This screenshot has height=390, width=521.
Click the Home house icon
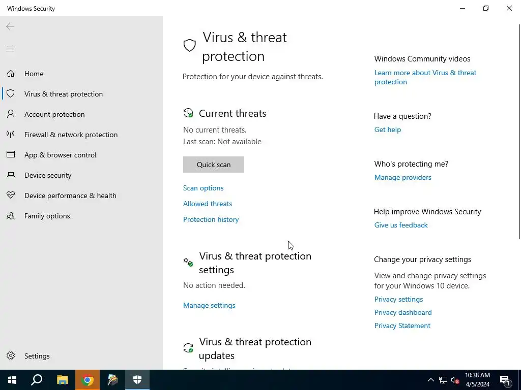point(11,73)
